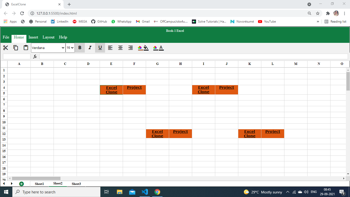Select the 'Project' cell in column F
The image size is (350, 197).
pos(134,90)
